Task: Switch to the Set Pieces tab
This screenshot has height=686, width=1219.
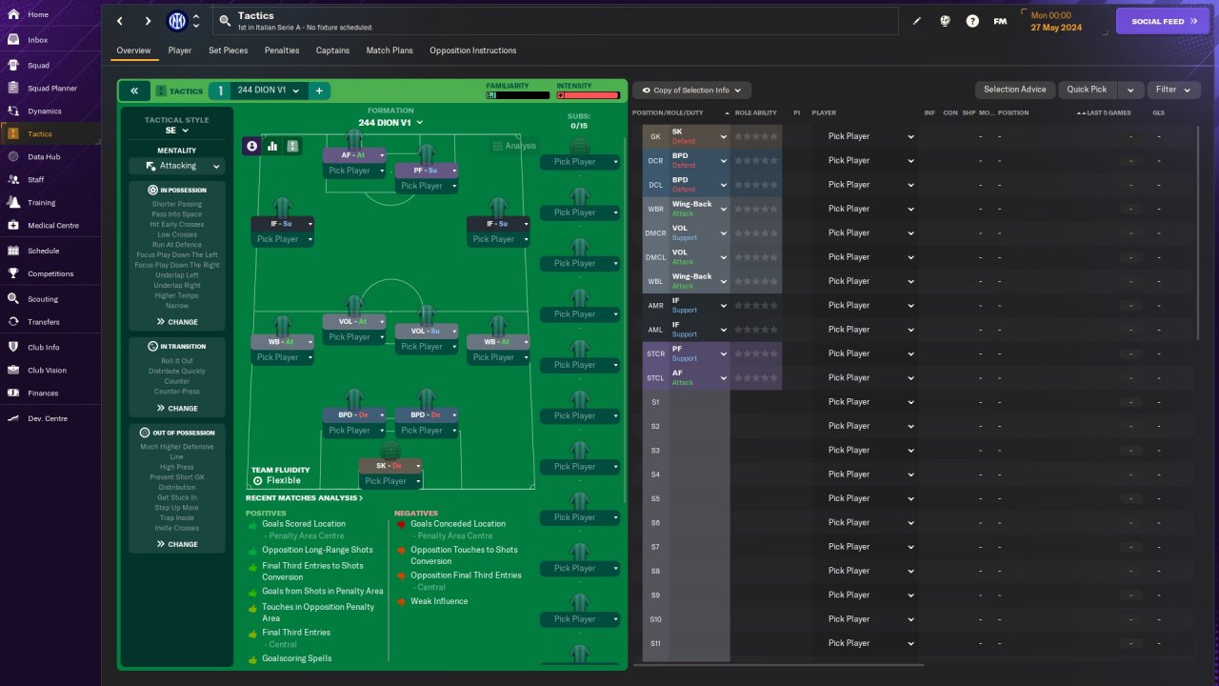Action: (x=229, y=50)
